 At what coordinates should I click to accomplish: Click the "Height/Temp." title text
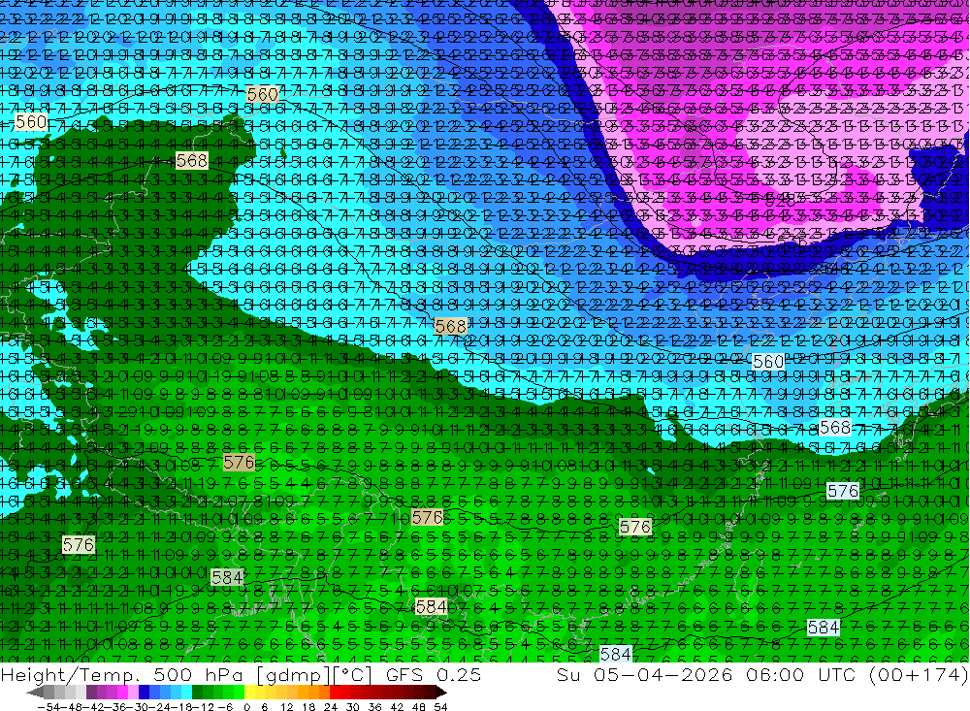point(71,675)
